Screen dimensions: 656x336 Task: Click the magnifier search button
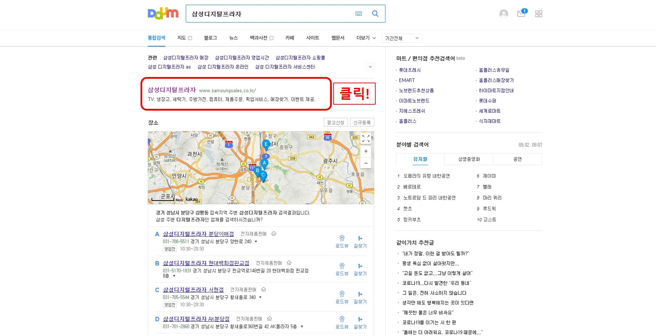pos(375,14)
